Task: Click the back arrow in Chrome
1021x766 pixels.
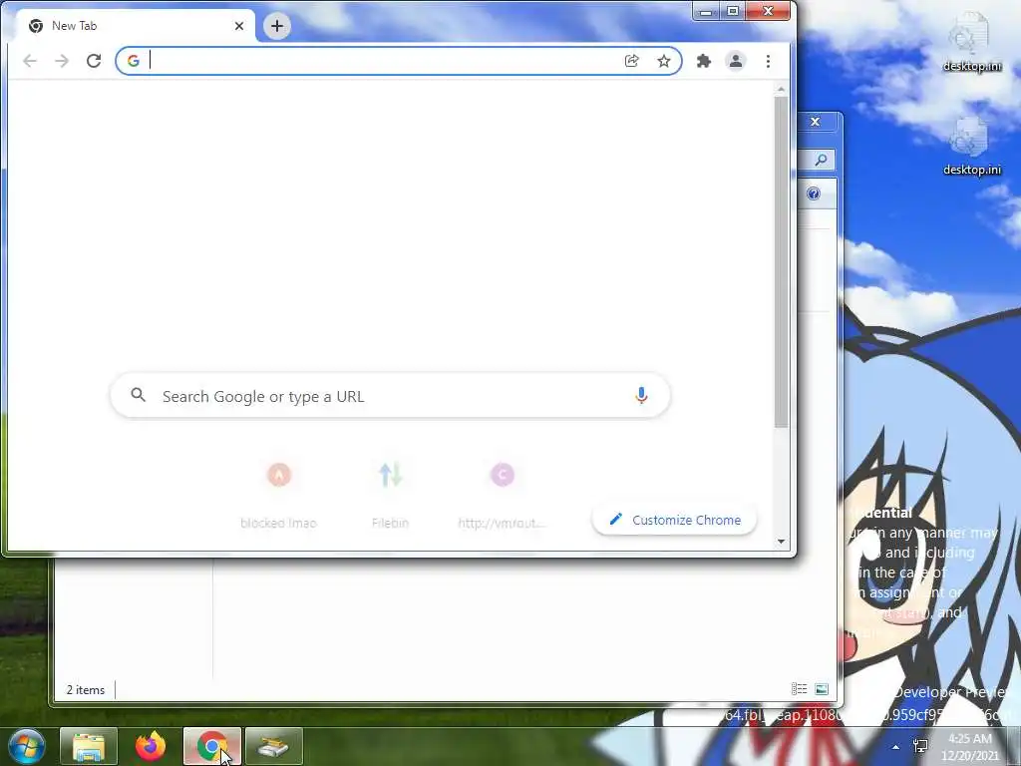Action: [x=29, y=61]
